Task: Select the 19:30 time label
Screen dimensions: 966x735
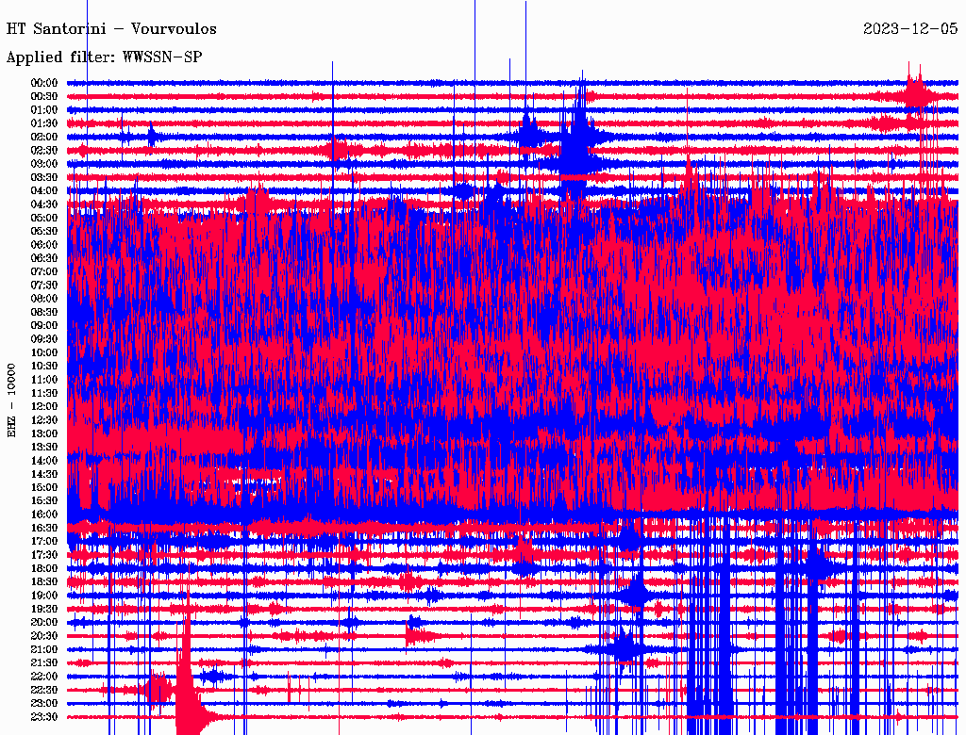Action: coord(44,609)
